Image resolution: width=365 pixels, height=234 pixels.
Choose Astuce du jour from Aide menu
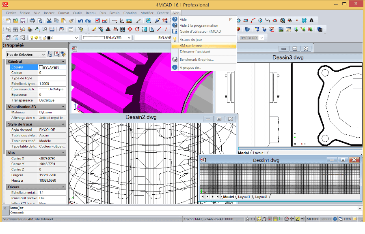point(204,39)
